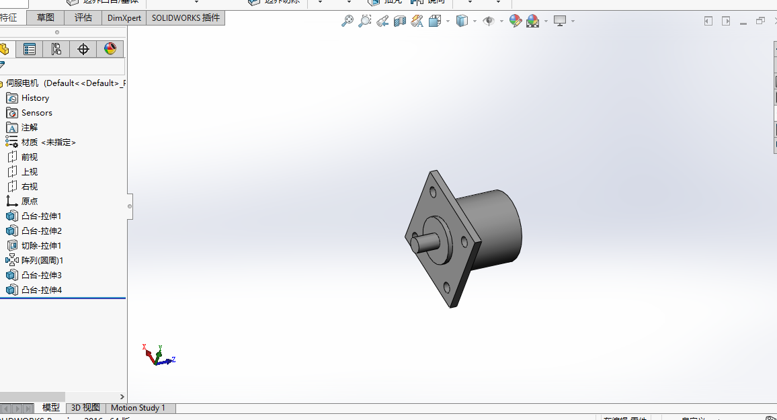Click the circular pattern icon of 阵列(圆周)1
The image size is (777, 420).
pos(12,260)
